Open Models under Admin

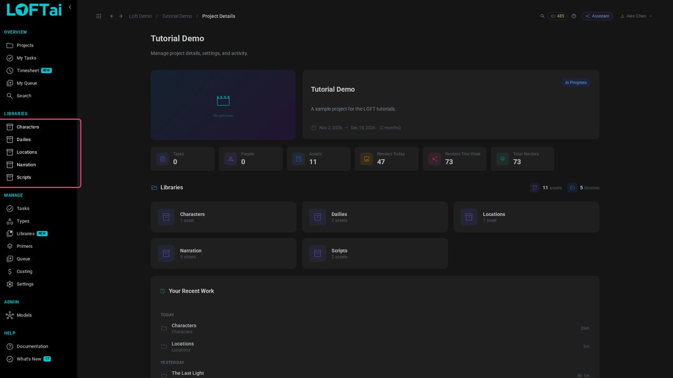click(38, 315)
